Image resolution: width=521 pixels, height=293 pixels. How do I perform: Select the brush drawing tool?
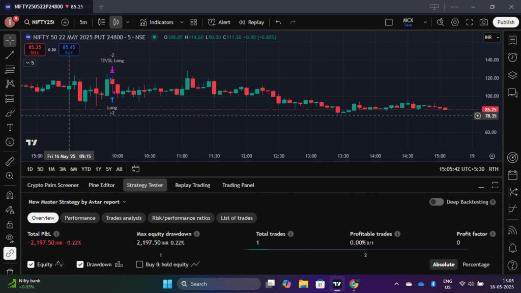pos(10,113)
